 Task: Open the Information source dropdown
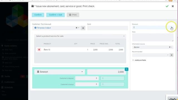[x=172, y=47]
